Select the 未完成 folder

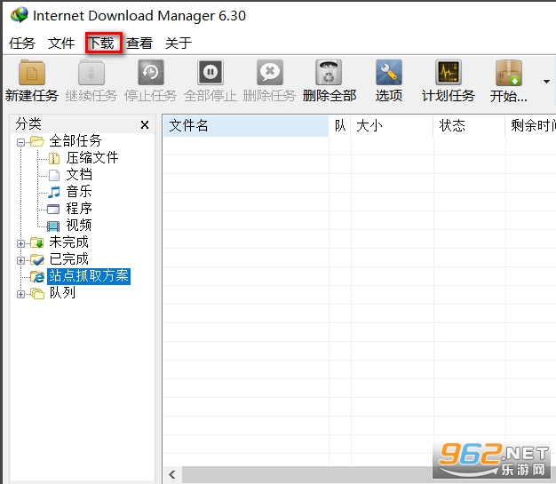click(x=68, y=242)
